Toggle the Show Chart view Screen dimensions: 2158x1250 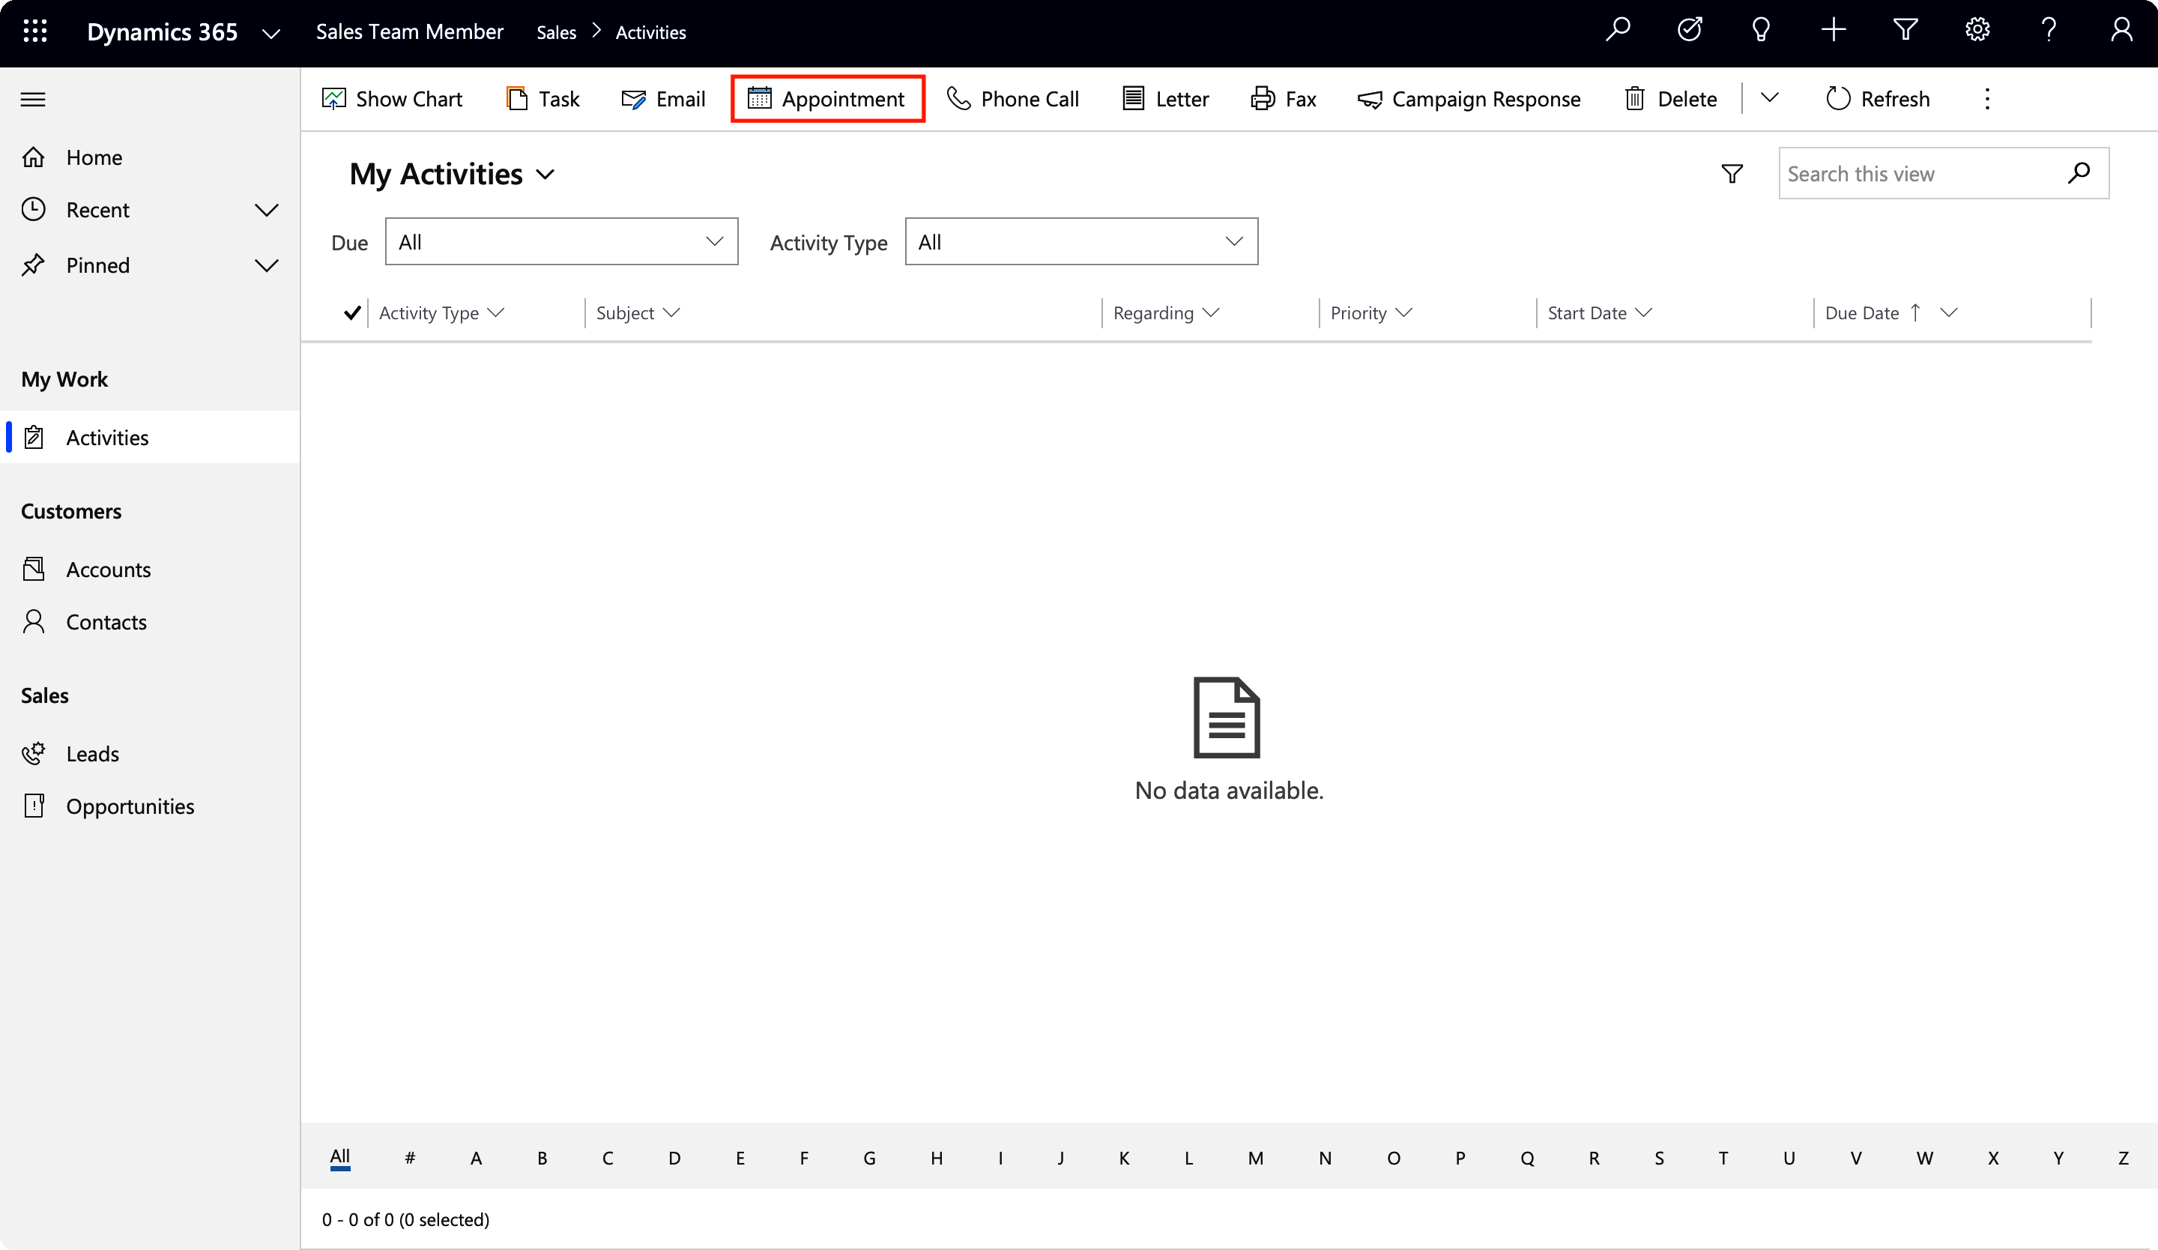coord(394,98)
